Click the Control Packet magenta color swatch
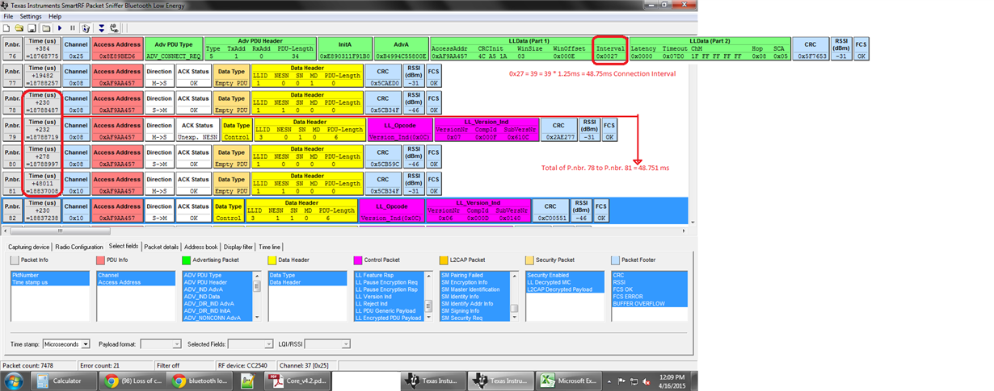994x391 pixels. point(358,260)
